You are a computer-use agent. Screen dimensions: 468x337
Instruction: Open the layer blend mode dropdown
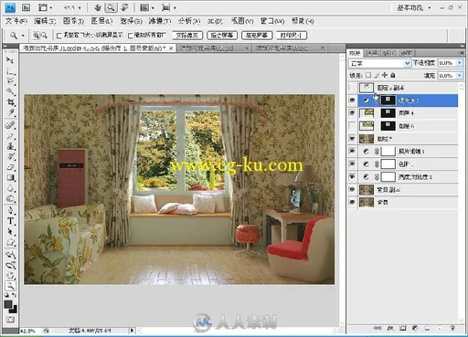point(379,63)
